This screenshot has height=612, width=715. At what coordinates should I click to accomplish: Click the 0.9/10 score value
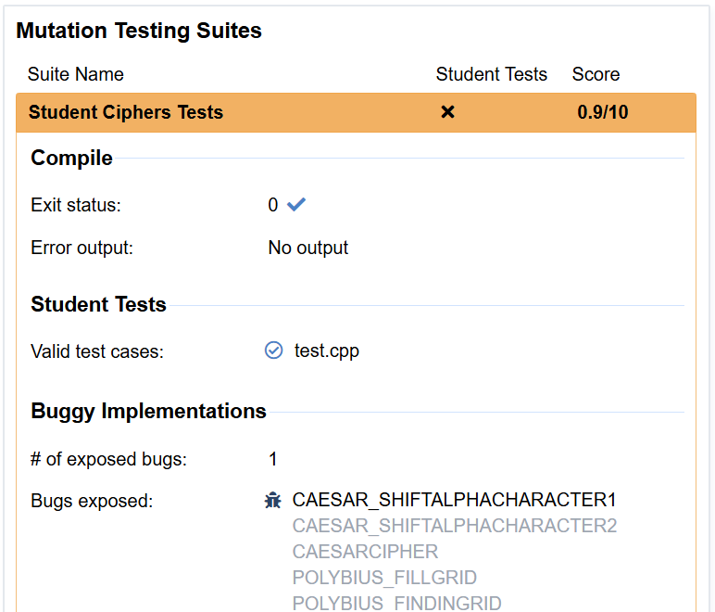602,112
